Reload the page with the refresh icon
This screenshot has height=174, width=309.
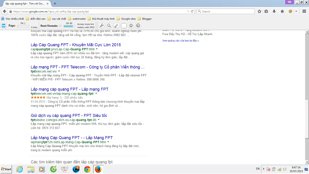tap(192, 11)
